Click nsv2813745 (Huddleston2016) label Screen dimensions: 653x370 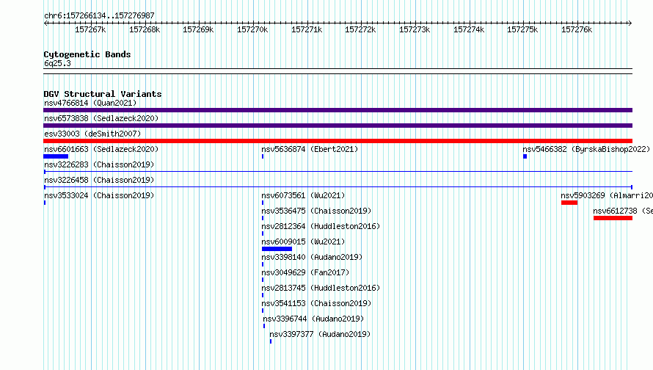(321, 288)
